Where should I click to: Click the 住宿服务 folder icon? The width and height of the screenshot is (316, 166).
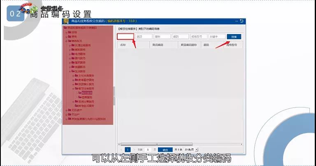coord(80,97)
